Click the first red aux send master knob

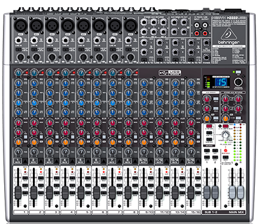(207, 99)
